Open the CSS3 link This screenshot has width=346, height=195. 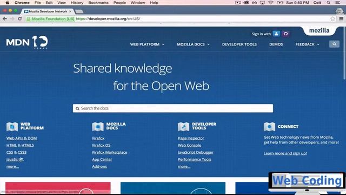click(x=22, y=152)
